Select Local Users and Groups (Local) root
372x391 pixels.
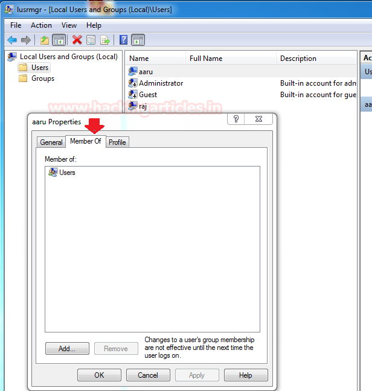[69, 57]
